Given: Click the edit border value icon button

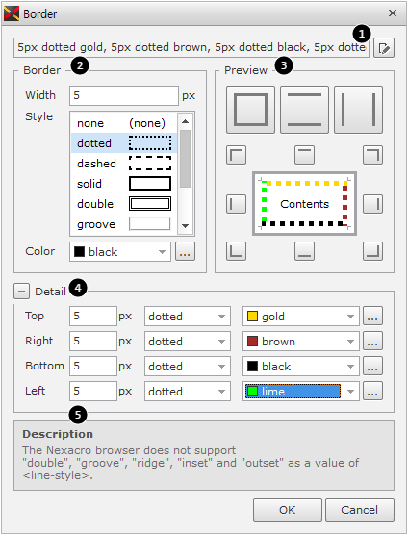Looking at the screenshot, I should tap(384, 48).
